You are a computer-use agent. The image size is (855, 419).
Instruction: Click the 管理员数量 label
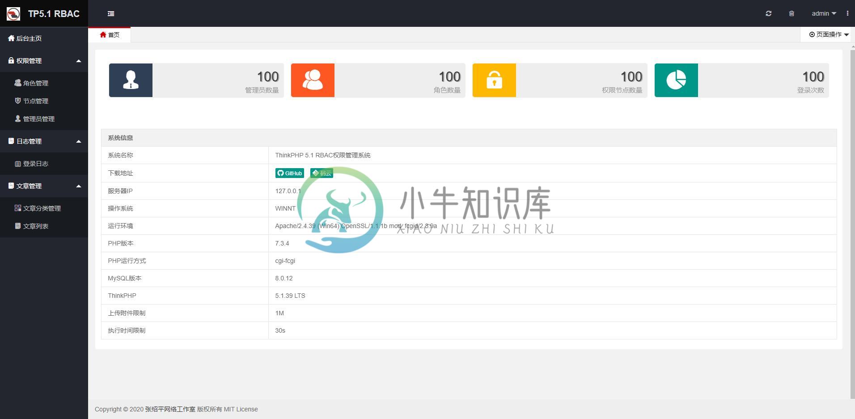262,90
